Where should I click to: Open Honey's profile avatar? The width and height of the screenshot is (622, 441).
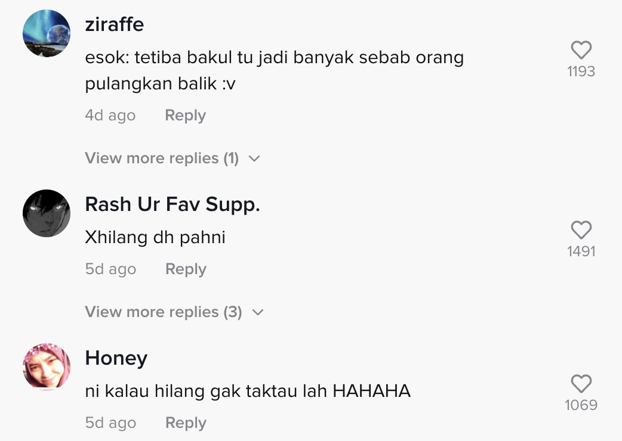pyautogui.click(x=47, y=367)
